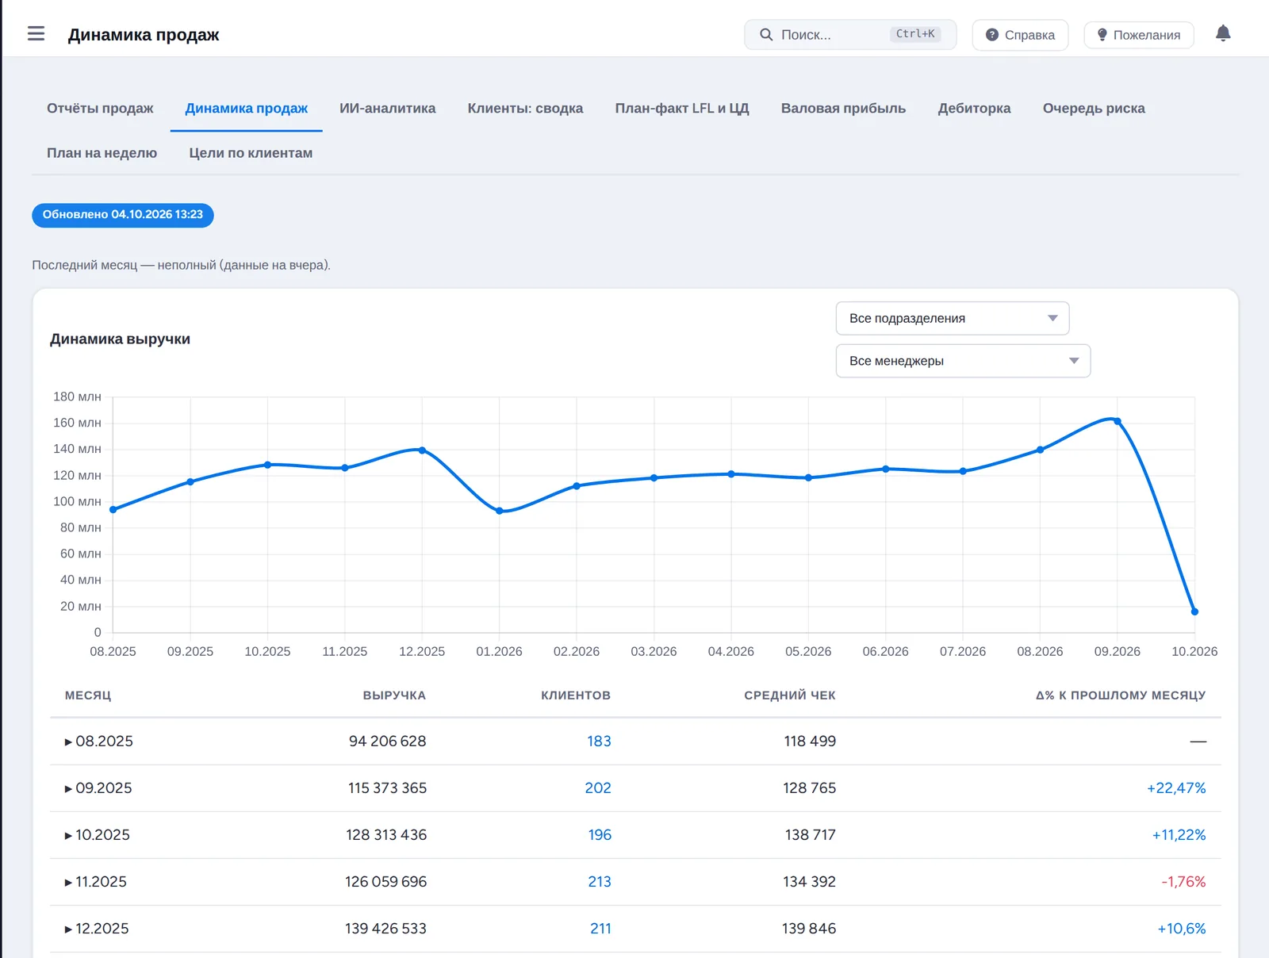Click the 09.2026 peak point on chart
Viewport: 1269px width, 958px height.
click(1118, 421)
